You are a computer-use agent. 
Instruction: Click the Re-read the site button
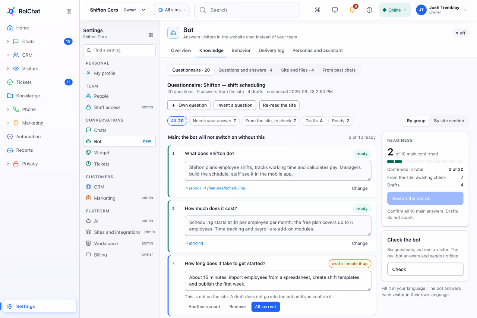[x=279, y=105]
